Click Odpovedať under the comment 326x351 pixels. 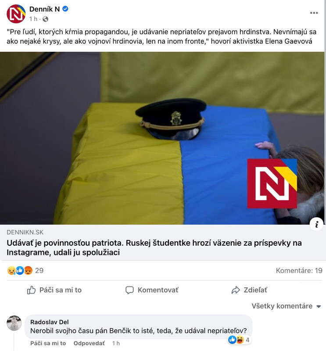(x=89, y=343)
